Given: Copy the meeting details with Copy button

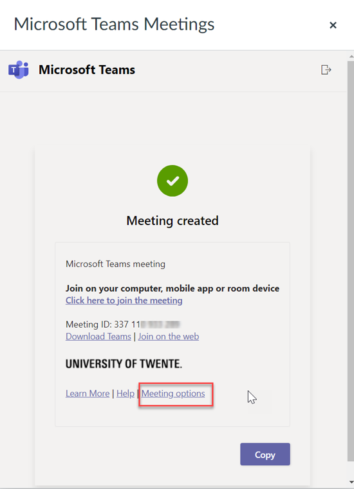Looking at the screenshot, I should [x=265, y=454].
